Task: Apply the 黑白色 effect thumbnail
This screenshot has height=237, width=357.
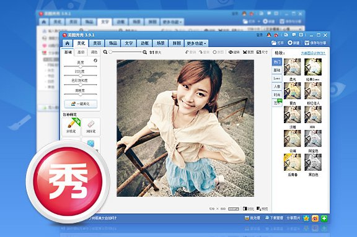Action: [313, 163]
